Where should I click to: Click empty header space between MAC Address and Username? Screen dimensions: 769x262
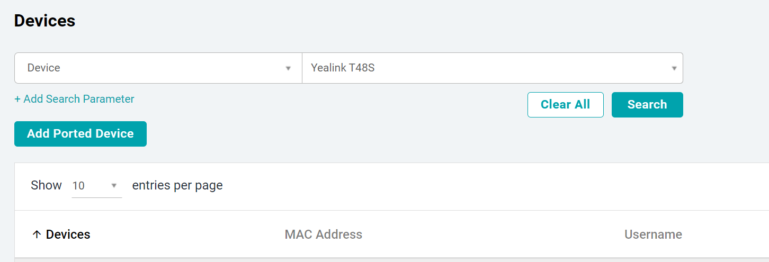coord(493,234)
